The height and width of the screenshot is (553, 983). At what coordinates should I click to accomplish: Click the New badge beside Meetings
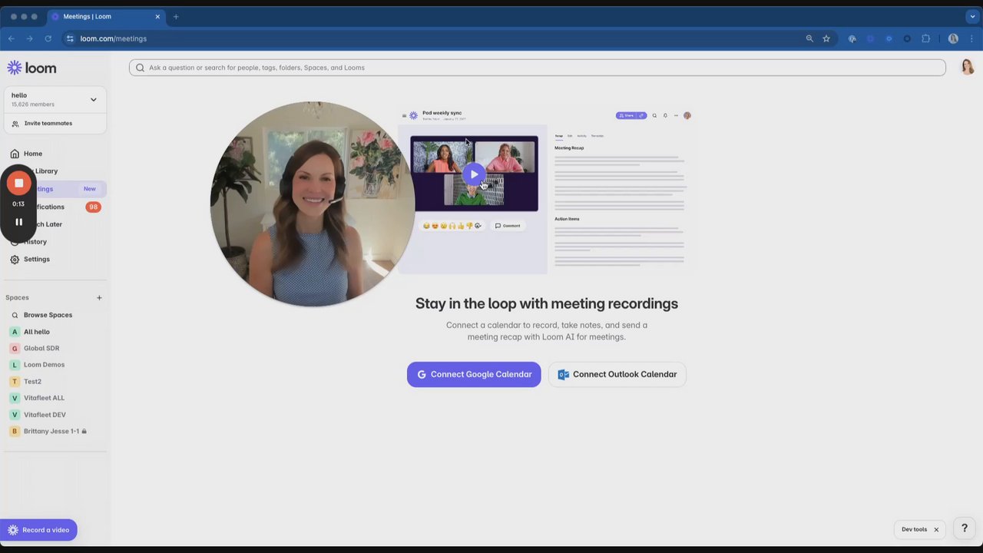click(x=90, y=189)
